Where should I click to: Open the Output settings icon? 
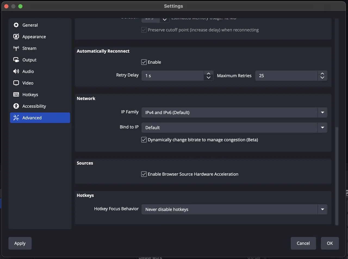tap(16, 60)
